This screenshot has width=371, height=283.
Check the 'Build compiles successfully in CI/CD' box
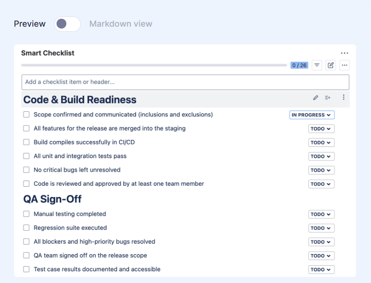point(27,142)
